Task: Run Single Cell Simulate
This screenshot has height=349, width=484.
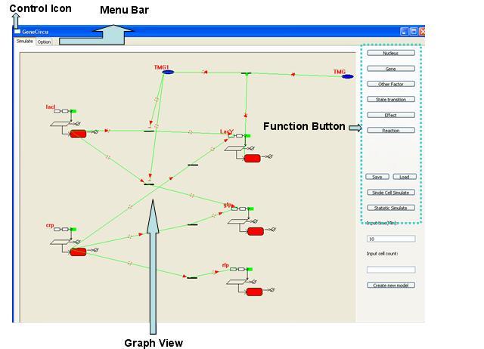Action: 390,193
